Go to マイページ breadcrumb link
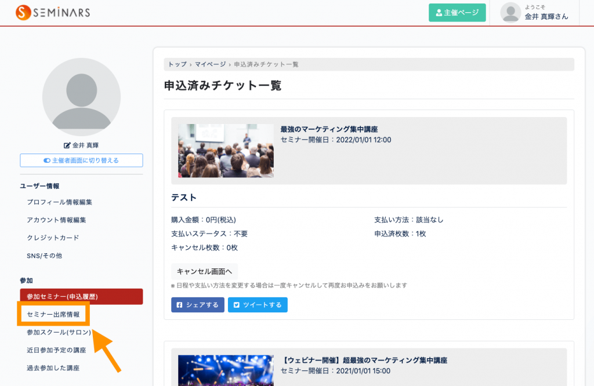 tap(210, 64)
